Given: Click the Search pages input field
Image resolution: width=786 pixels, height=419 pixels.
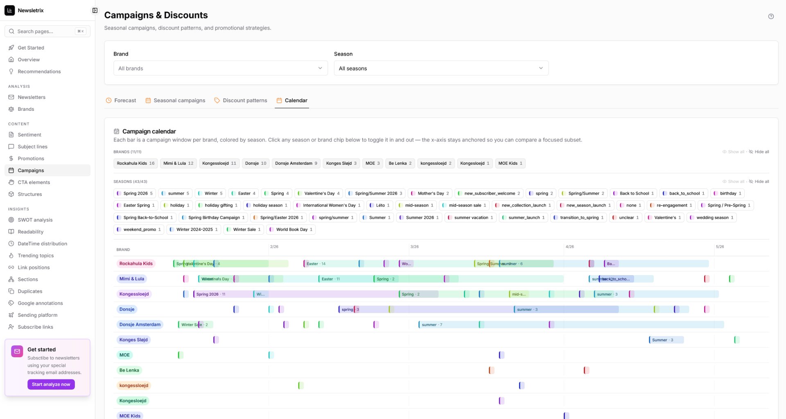Looking at the screenshot, I should [x=47, y=31].
